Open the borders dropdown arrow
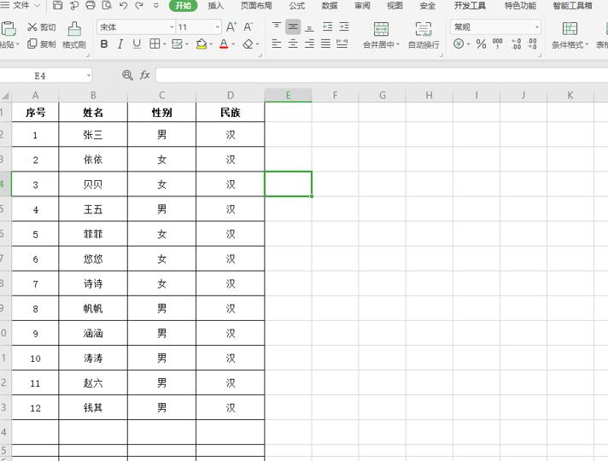This screenshot has height=461, width=608. (165, 44)
